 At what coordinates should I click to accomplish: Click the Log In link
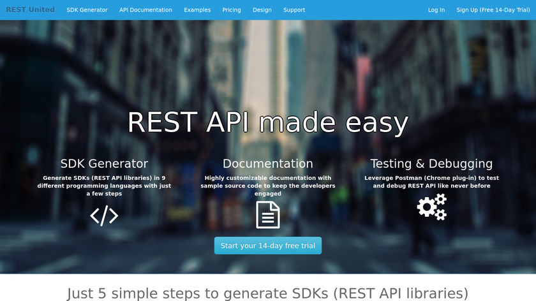click(436, 10)
